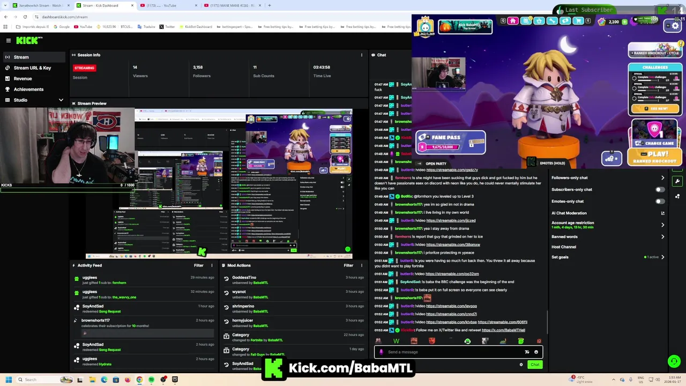Click the green Chat send button
Screen dimensions: 686x386
click(535, 365)
